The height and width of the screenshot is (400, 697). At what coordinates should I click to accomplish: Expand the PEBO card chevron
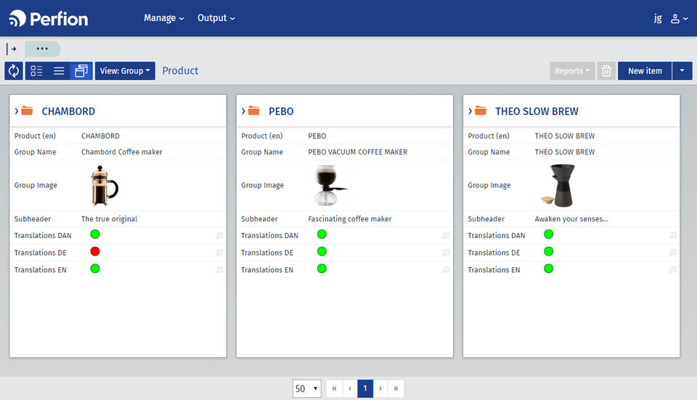[243, 111]
